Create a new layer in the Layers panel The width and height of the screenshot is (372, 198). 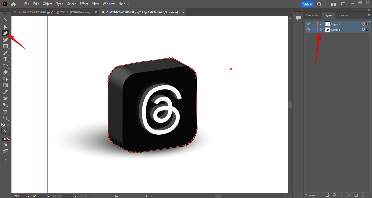pos(356,195)
